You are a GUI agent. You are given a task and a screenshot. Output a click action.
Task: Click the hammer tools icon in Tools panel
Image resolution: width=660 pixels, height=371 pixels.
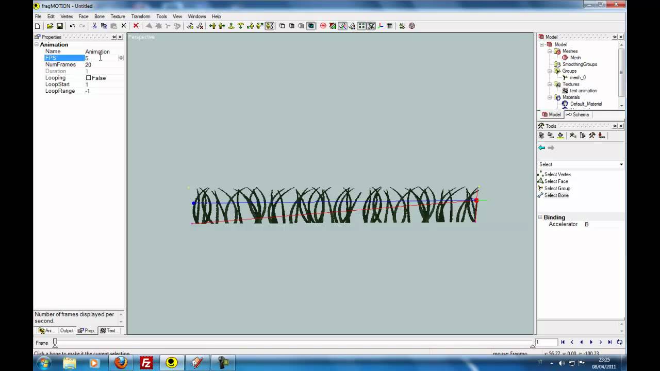592,136
